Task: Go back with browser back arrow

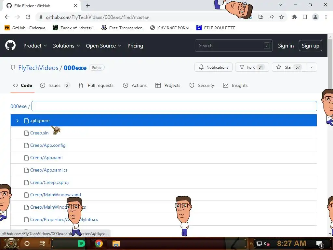Action: pos(7,17)
